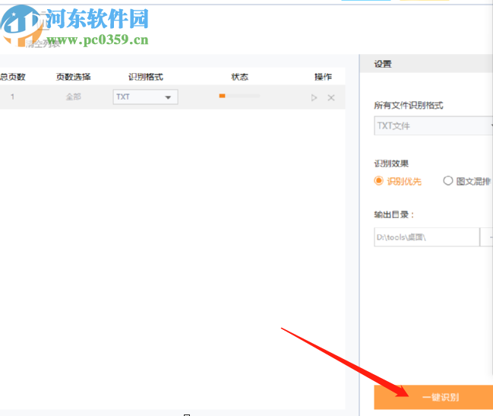Image resolution: width=493 pixels, height=416 pixels.
Task: Click the total pages value 1
Action: pyautogui.click(x=12, y=97)
